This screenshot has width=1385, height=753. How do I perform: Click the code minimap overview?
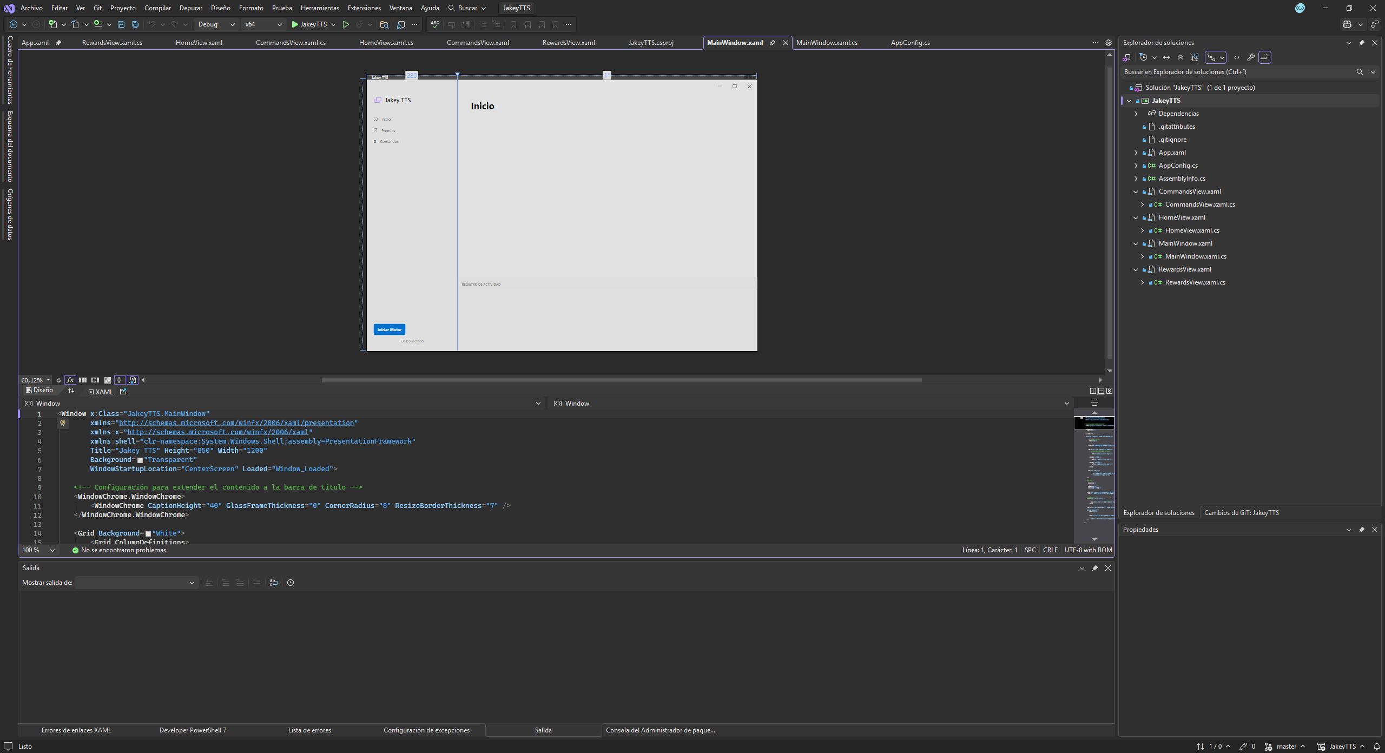click(1094, 476)
